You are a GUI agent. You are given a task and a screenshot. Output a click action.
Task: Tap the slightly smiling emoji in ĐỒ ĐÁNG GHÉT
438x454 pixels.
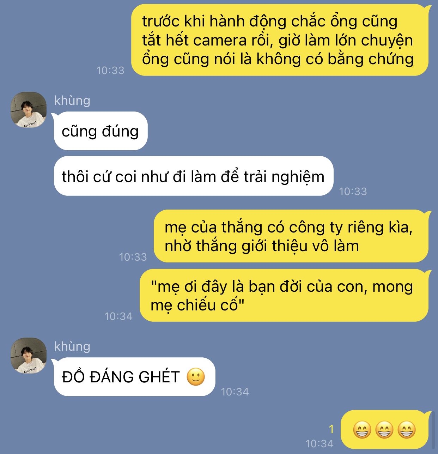pos(196,377)
